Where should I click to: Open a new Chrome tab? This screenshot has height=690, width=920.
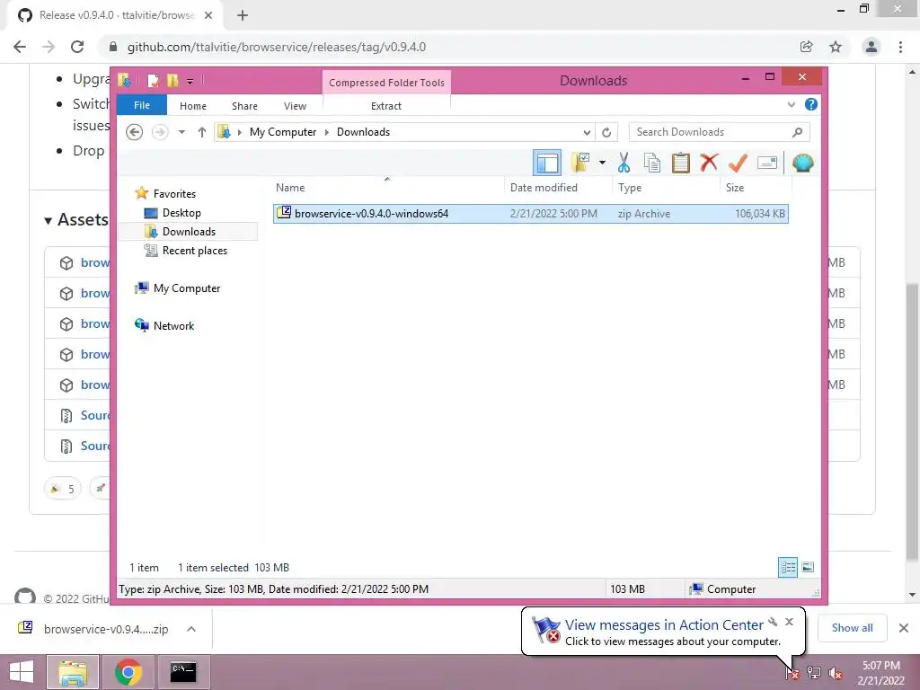[x=243, y=16]
